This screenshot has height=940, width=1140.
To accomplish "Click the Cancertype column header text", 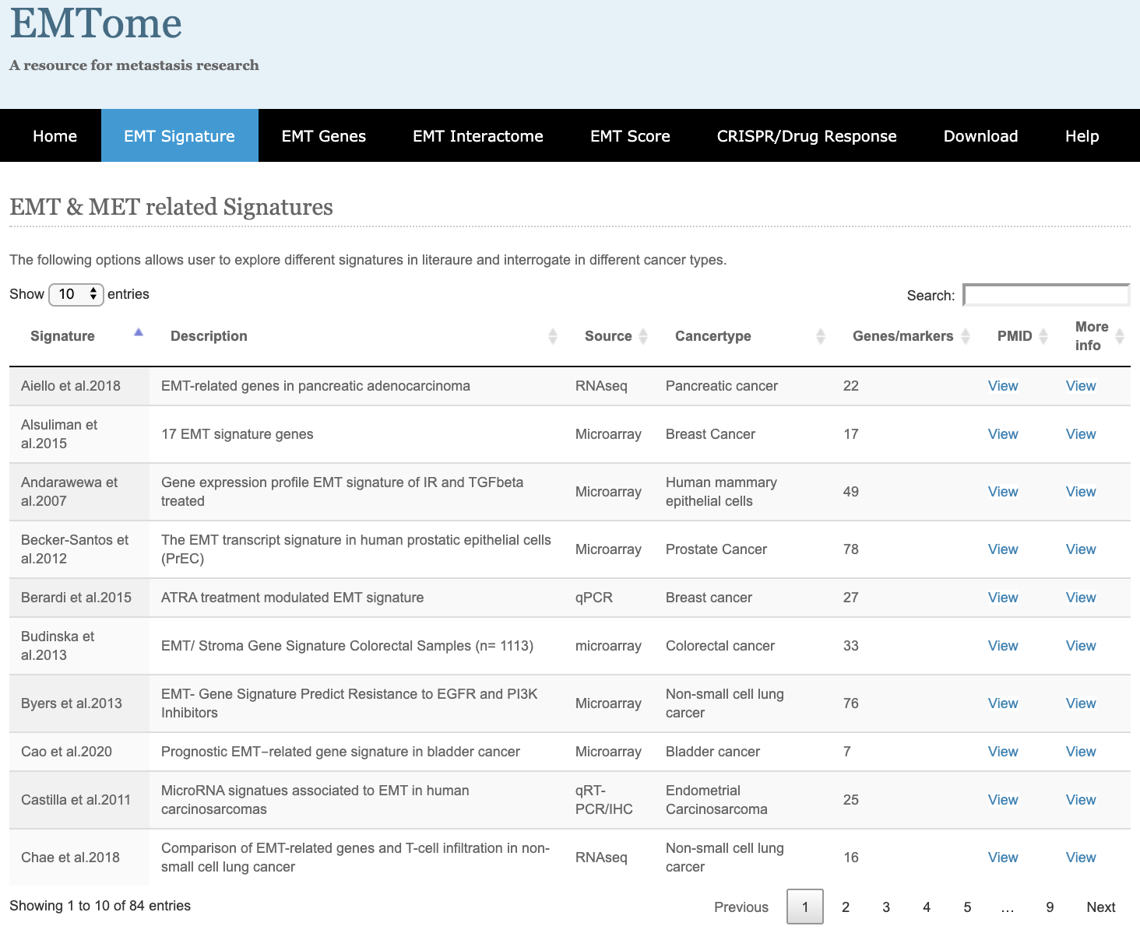I will 713,336.
